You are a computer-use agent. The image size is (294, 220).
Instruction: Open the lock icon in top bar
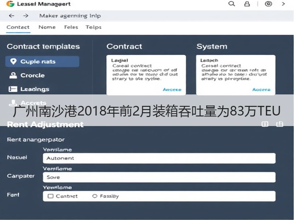[247, 4]
